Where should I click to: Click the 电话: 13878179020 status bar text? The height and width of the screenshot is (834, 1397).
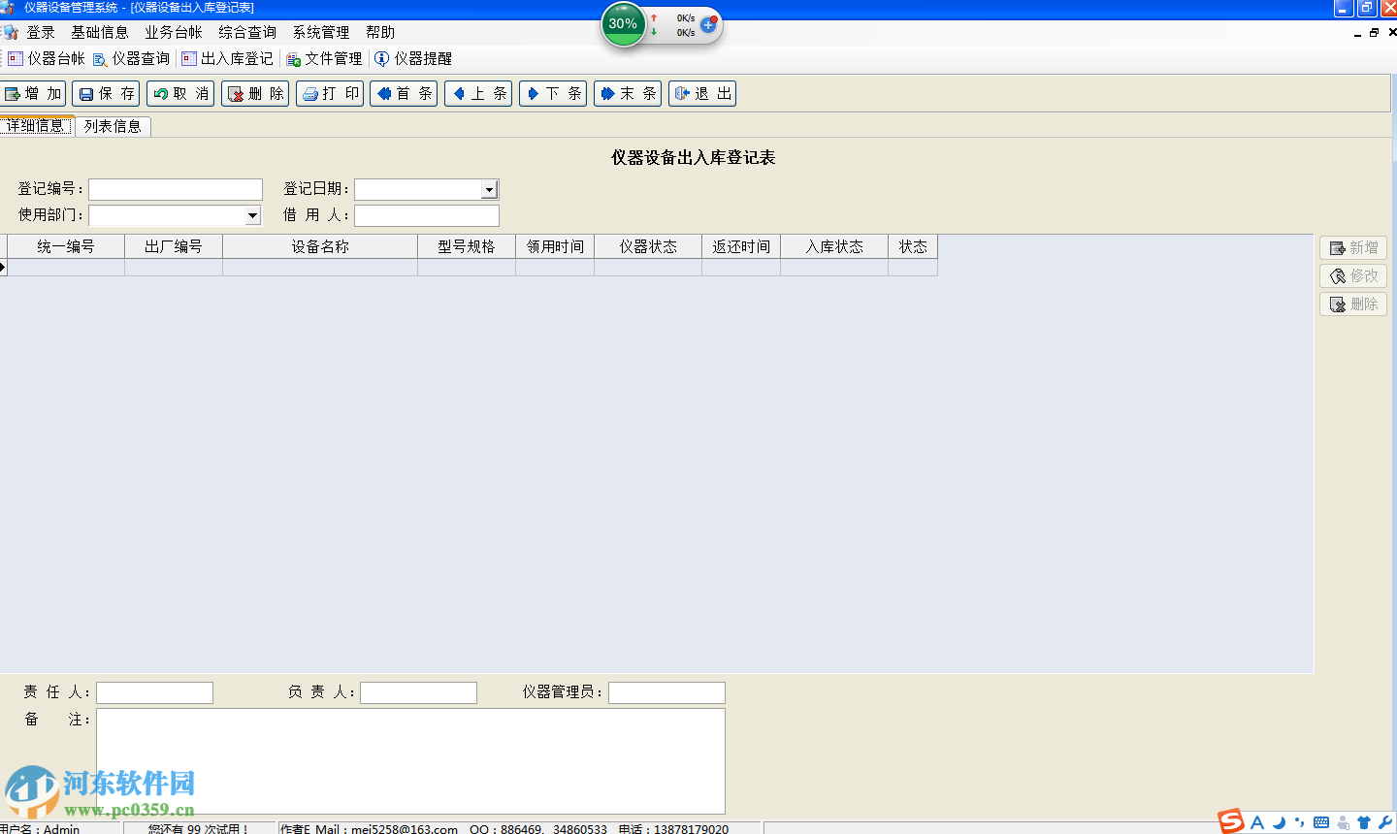pyautogui.click(x=673, y=829)
